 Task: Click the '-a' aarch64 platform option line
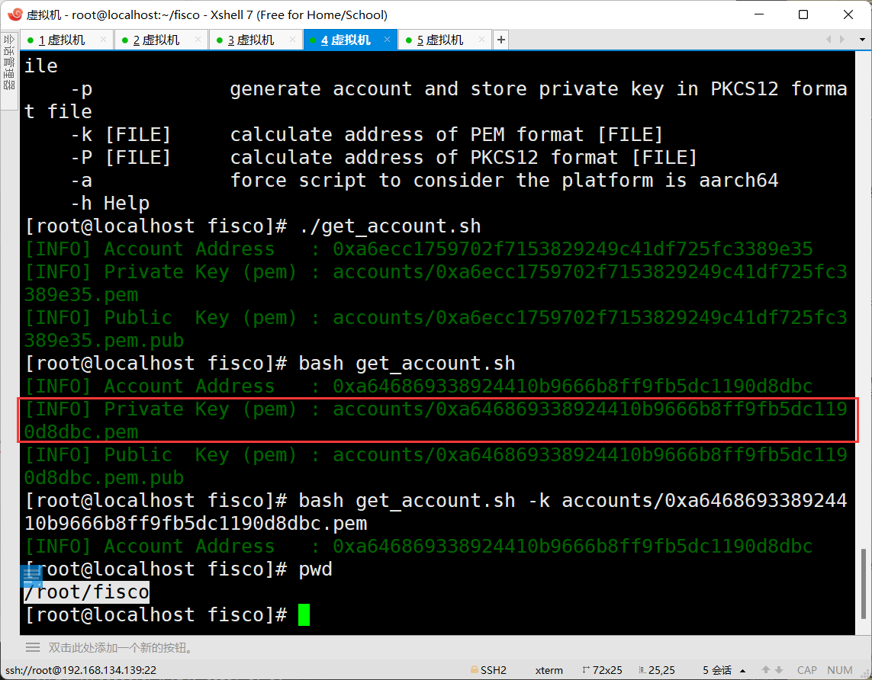click(x=424, y=181)
